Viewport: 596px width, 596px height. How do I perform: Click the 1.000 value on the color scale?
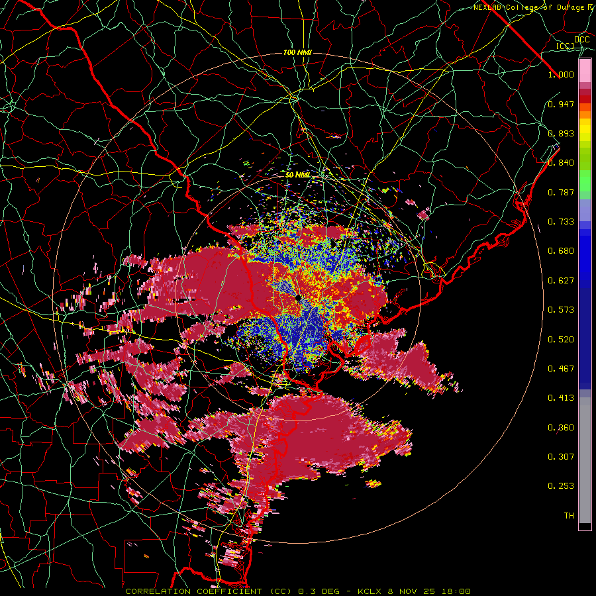pyautogui.click(x=561, y=74)
